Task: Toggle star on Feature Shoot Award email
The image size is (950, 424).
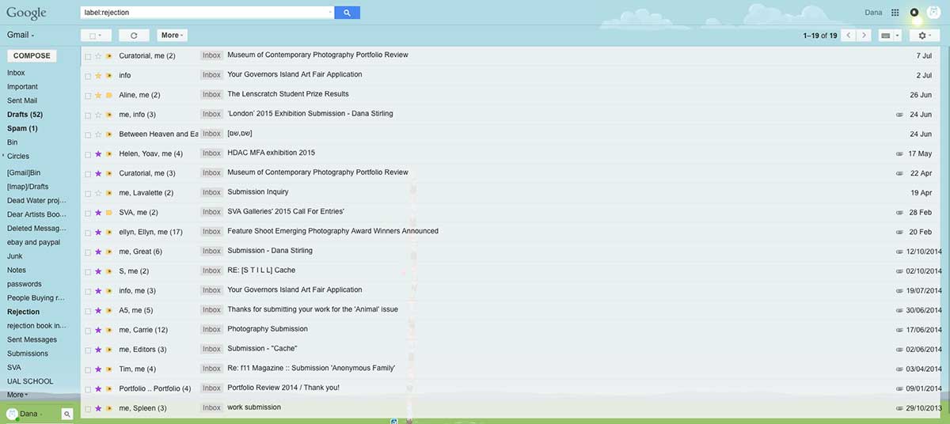Action: click(x=98, y=232)
